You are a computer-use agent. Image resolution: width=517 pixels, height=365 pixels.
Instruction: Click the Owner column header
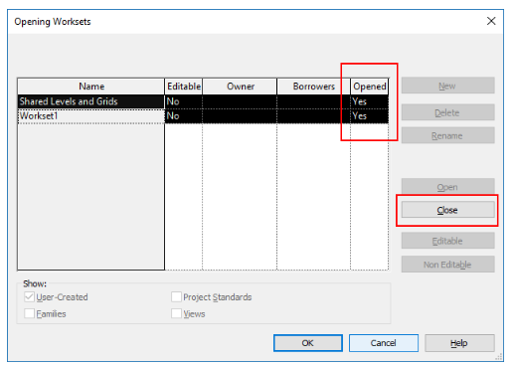[x=240, y=87]
